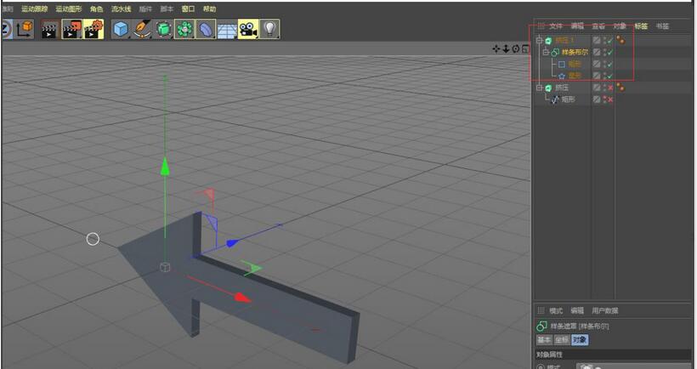Screen dimensions: 697x369
Task: Toggle layer visibility box for 挤压.1
Action: [x=597, y=40]
